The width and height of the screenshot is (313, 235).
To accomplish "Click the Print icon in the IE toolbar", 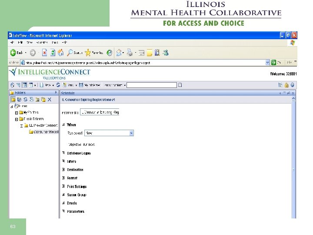I will (x=130, y=53).
